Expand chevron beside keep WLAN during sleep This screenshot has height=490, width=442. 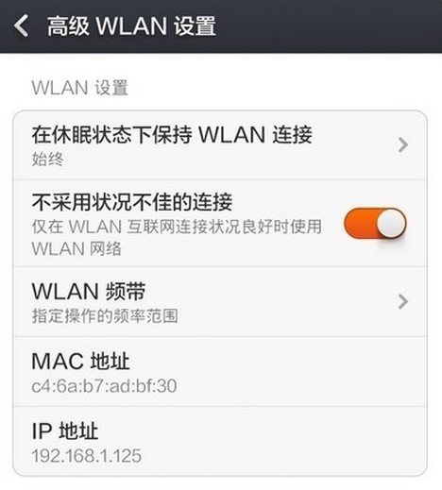click(402, 145)
